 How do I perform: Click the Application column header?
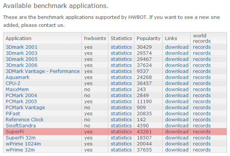coord(19,38)
